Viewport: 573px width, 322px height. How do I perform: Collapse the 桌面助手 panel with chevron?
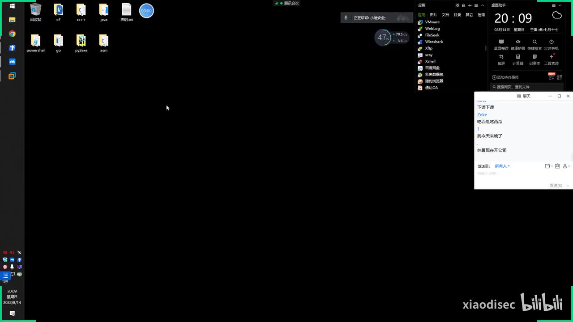(x=560, y=5)
